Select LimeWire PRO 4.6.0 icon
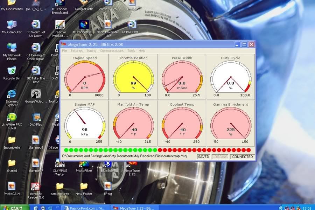Screen dimensions: 315x210 pos(12,121)
